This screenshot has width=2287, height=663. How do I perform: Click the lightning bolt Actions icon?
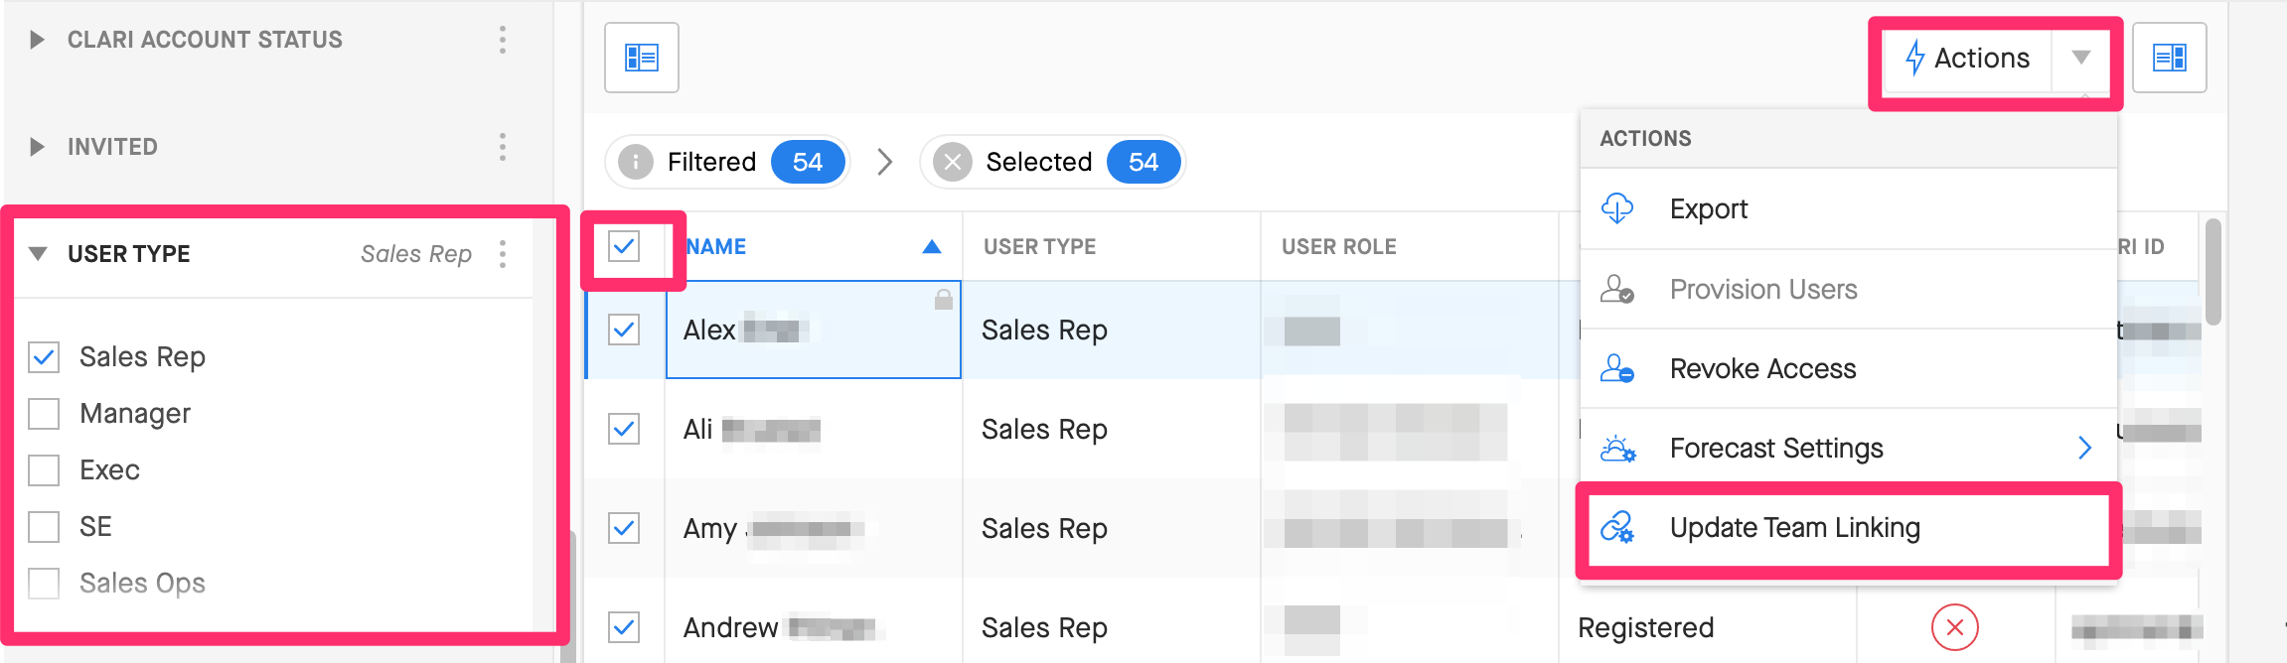1914,58
